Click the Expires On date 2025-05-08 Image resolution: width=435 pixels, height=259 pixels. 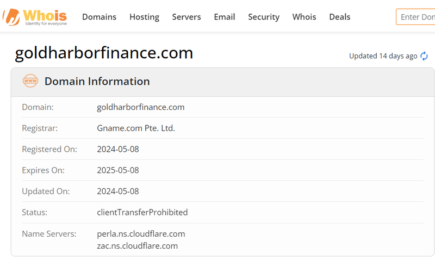coord(118,170)
